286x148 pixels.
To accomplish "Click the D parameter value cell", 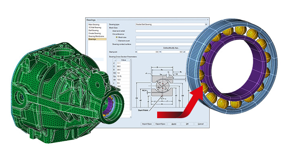I will coord(123,67).
